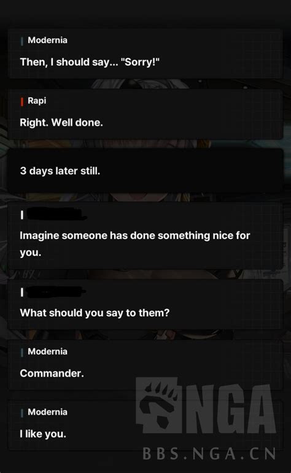Select Rapi's "Right. Well done." dialogue box
The image size is (291, 473).
(x=145, y=113)
